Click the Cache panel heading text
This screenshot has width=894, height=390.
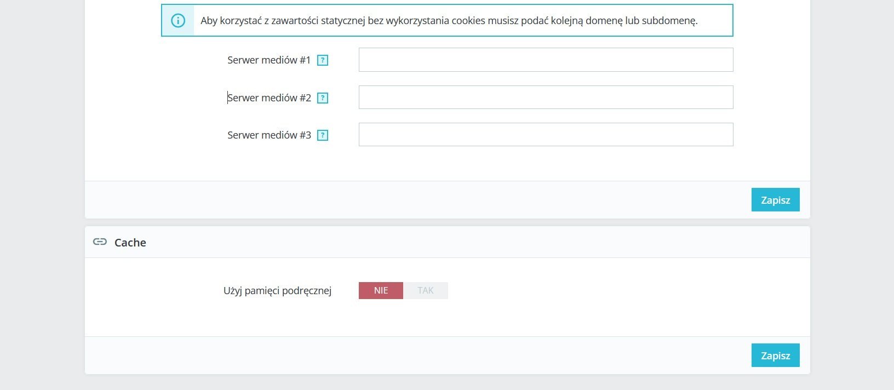130,243
